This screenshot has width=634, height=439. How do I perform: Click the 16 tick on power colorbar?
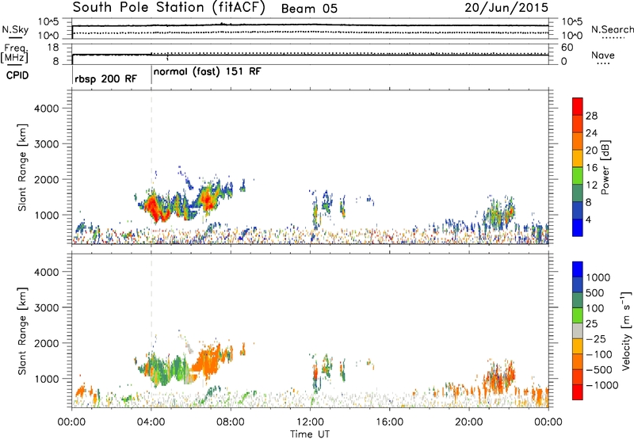[x=591, y=168]
